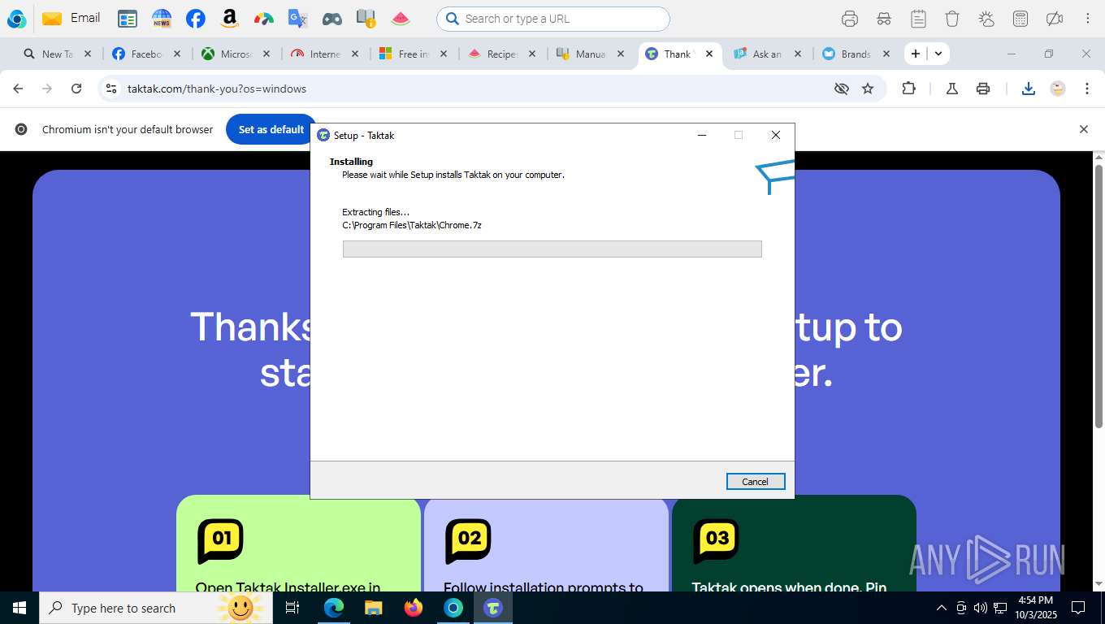Show hidden system tray icons
This screenshot has width=1105, height=624.
942,608
